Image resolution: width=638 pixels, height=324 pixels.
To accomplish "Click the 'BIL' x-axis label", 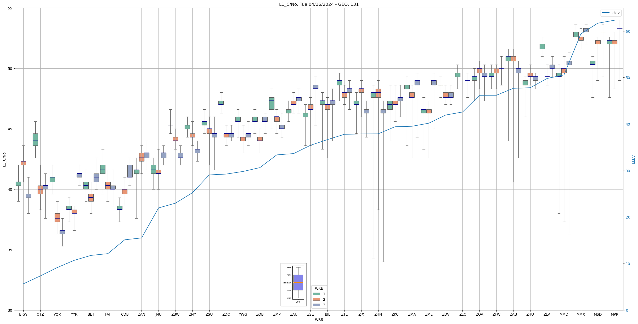I will point(328,314).
